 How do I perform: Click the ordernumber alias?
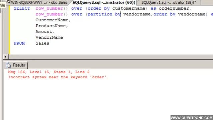[174, 8]
